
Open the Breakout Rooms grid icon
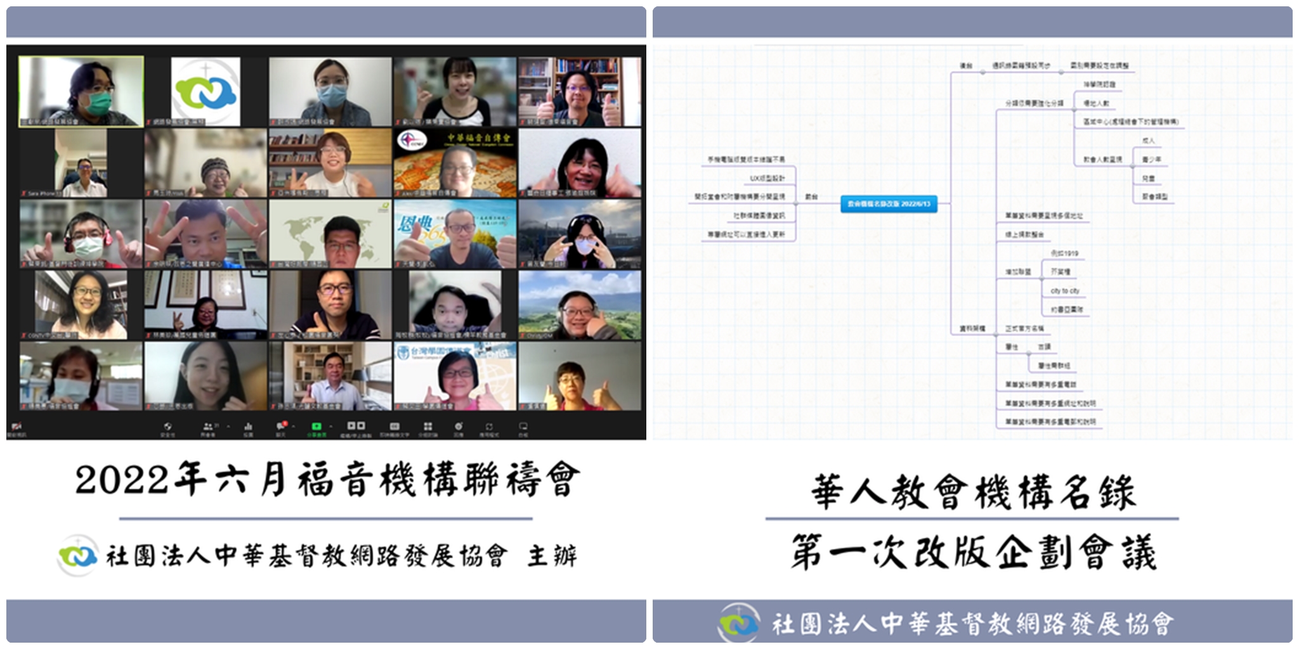pyautogui.click(x=428, y=427)
